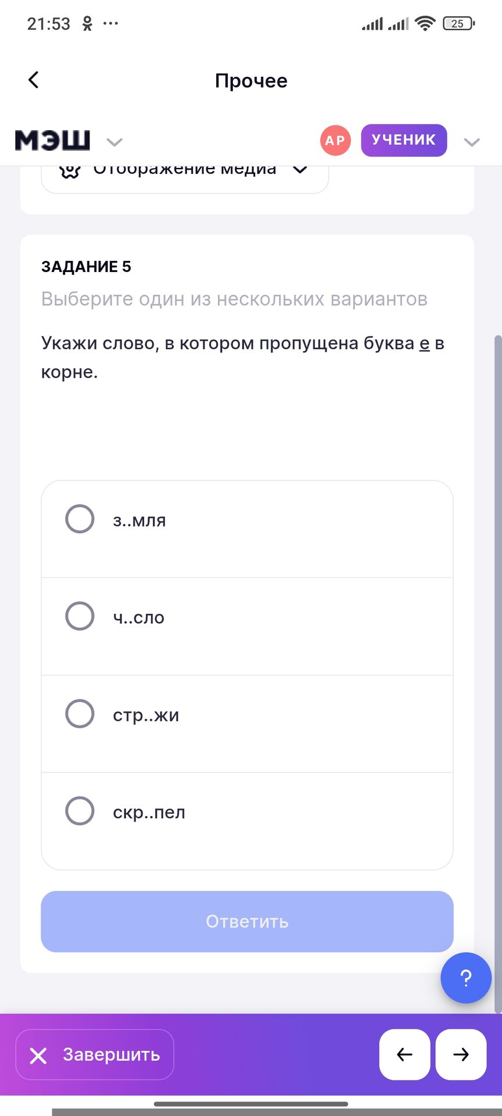502x1116 pixels.
Task: Click the МЭШ logo
Action: [x=52, y=141]
